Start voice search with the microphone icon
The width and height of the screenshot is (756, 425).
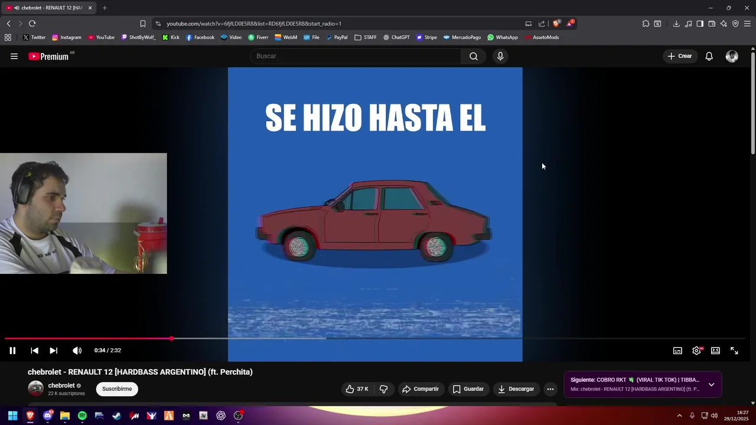click(x=500, y=56)
